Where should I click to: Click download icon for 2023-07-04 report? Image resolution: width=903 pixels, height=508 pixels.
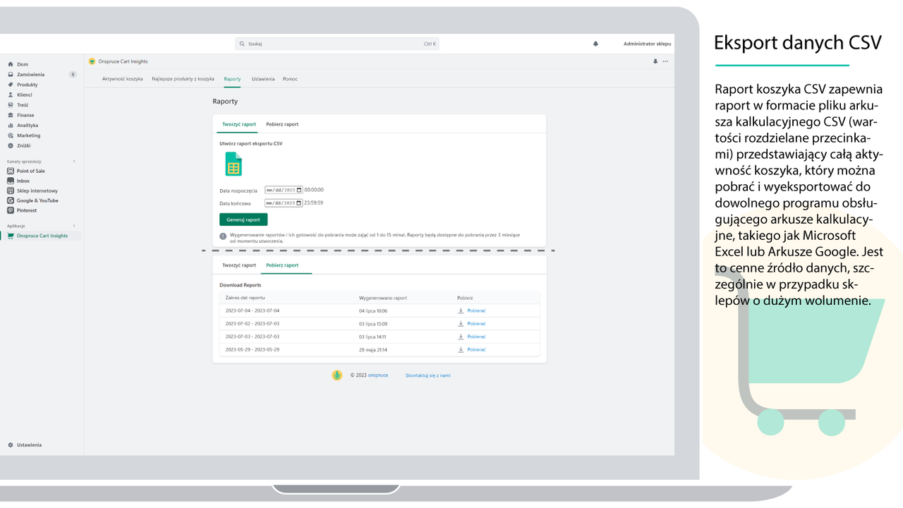[x=461, y=310]
